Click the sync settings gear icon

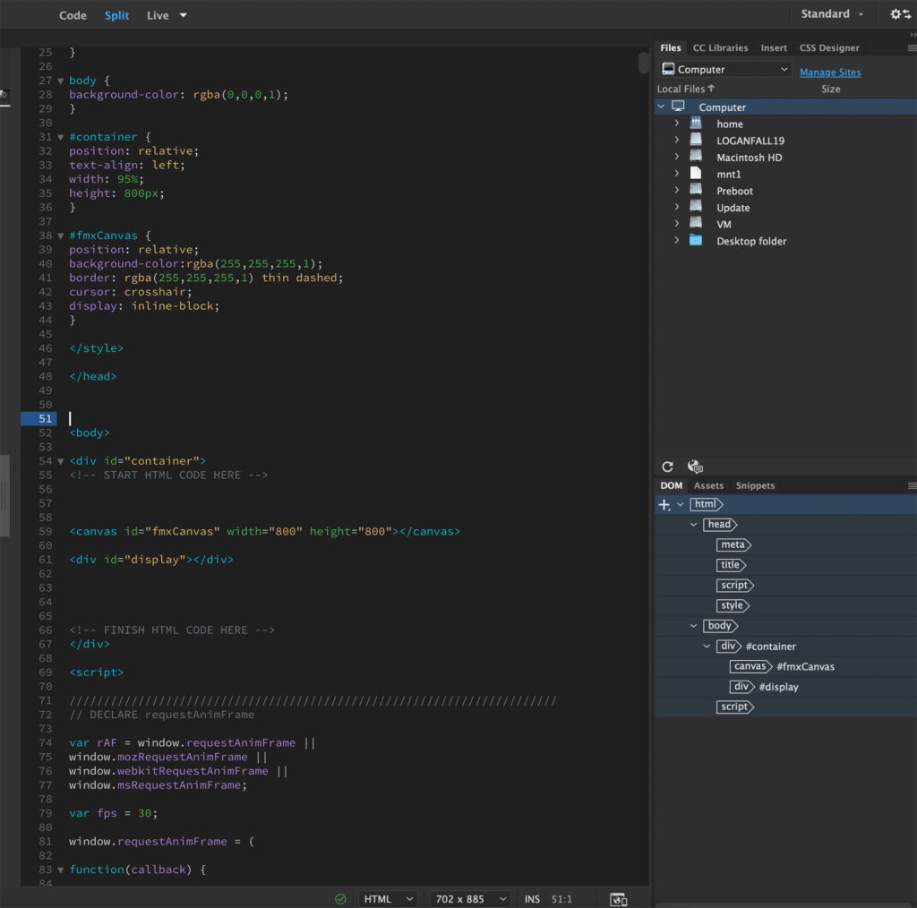[x=899, y=14]
